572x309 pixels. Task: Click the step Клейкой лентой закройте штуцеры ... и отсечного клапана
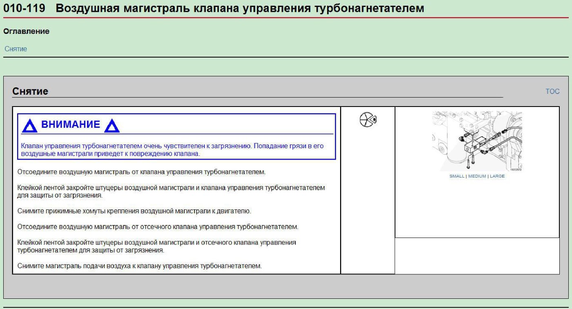click(156, 246)
